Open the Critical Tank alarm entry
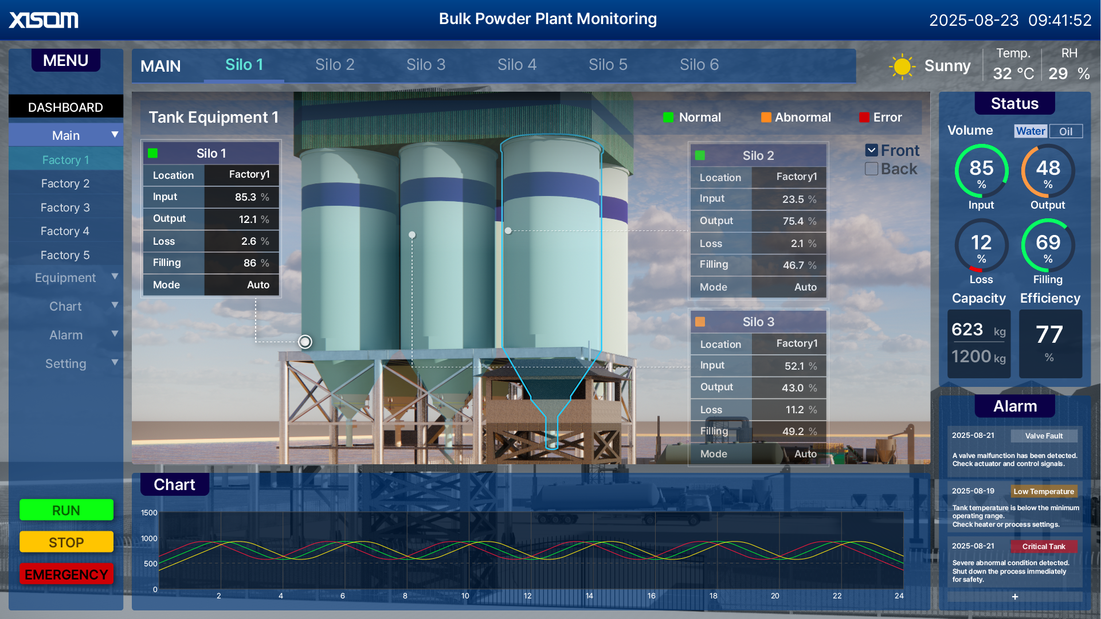Viewport: 1101px width, 619px height. coord(1043,546)
